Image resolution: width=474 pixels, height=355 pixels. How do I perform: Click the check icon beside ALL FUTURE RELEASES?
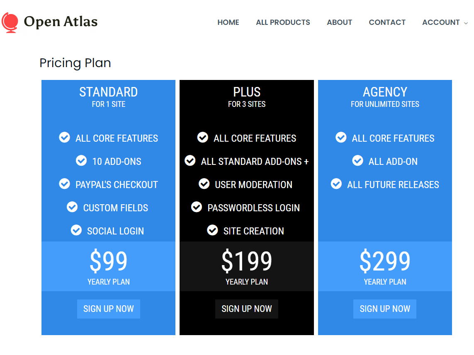pyautogui.click(x=336, y=184)
